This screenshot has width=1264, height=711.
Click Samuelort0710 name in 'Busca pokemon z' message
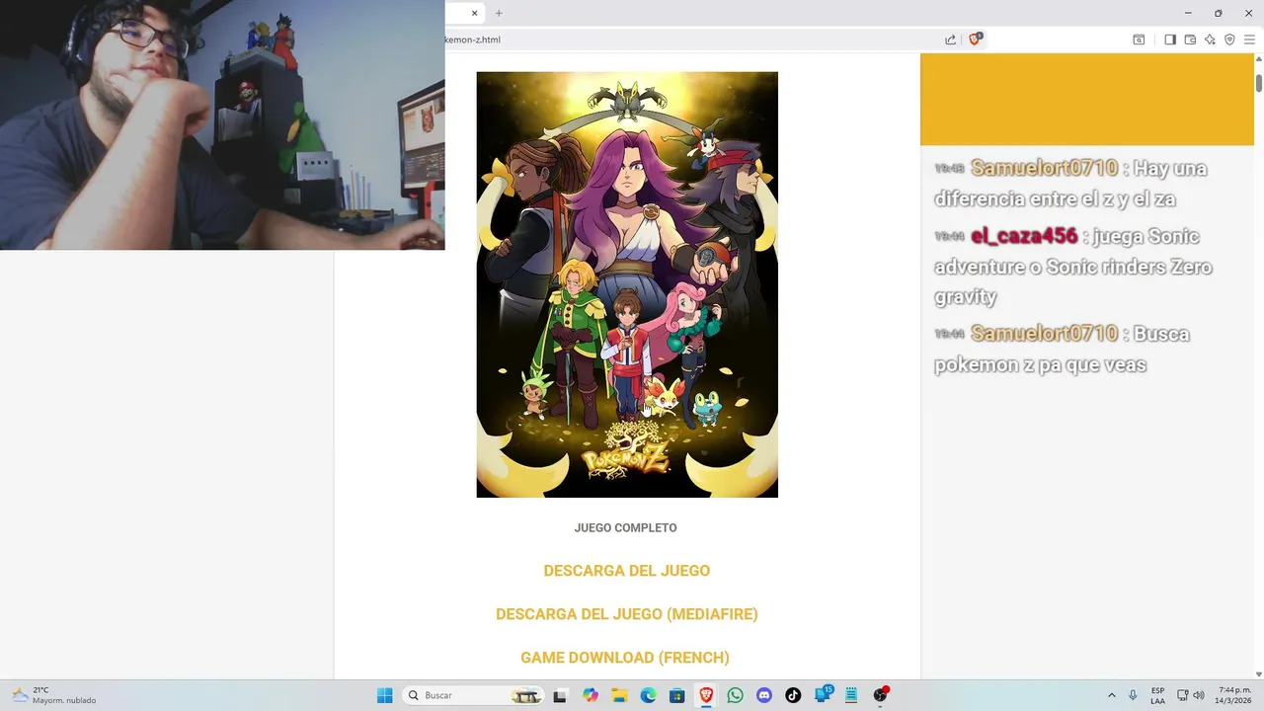click(x=1044, y=334)
